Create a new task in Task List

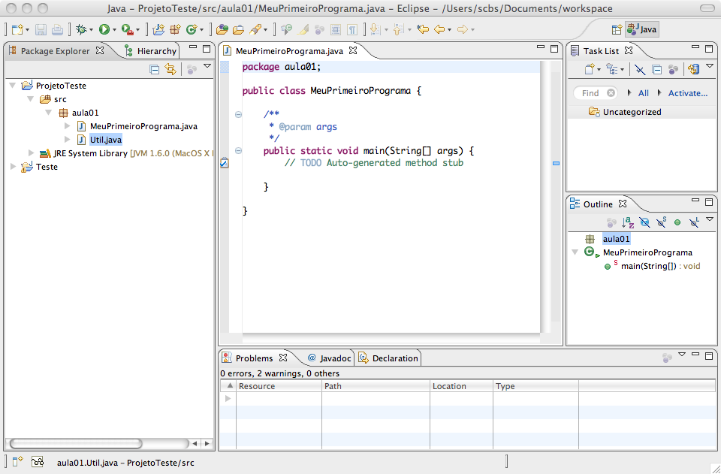pyautogui.click(x=589, y=69)
